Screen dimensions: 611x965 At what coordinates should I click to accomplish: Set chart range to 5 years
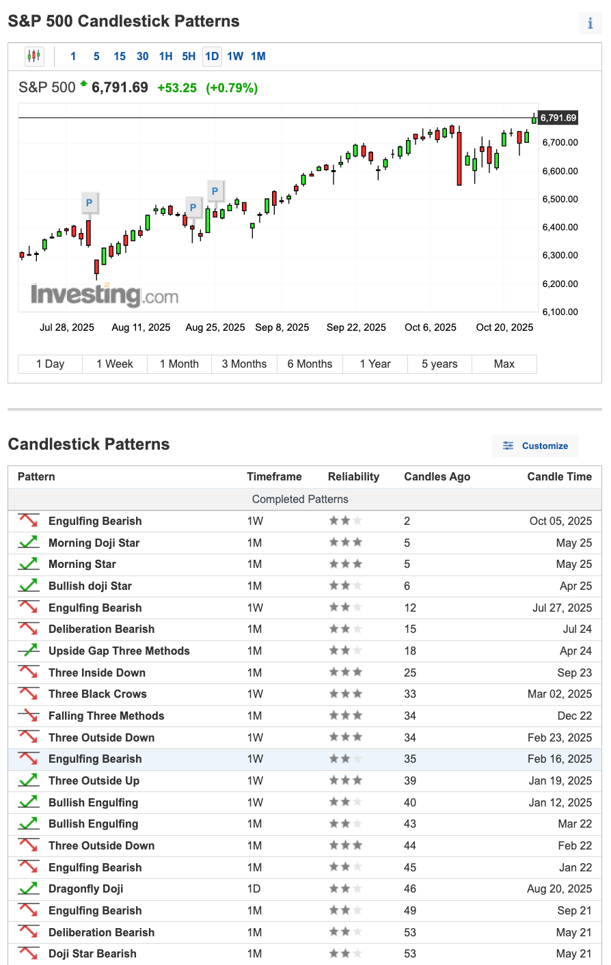pos(439,364)
